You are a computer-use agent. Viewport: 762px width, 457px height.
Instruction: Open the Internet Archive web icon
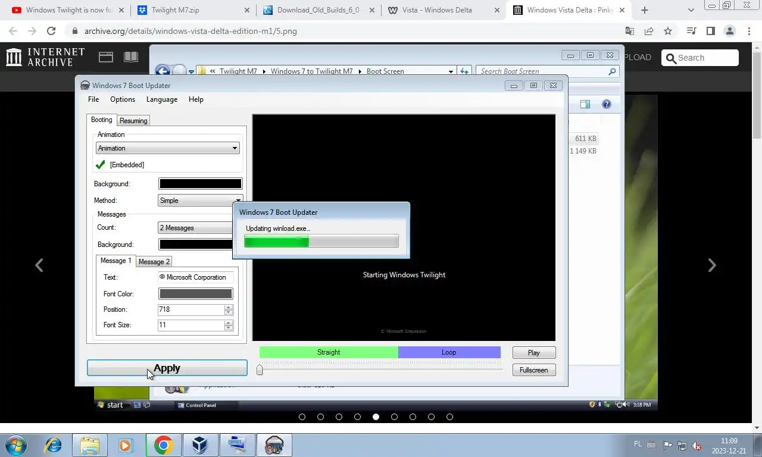point(106,57)
